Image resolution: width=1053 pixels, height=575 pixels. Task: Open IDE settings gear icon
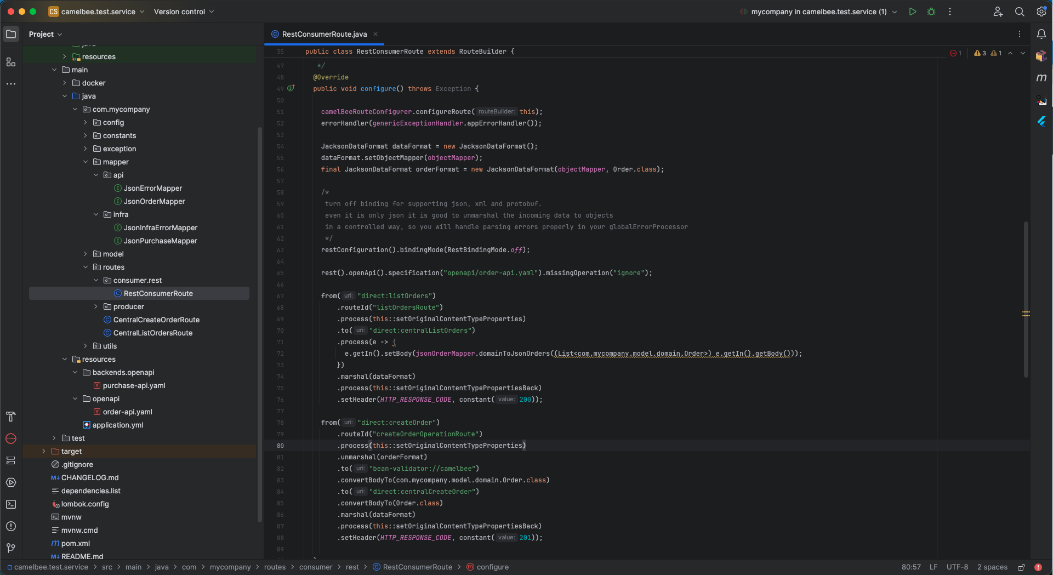(1041, 12)
